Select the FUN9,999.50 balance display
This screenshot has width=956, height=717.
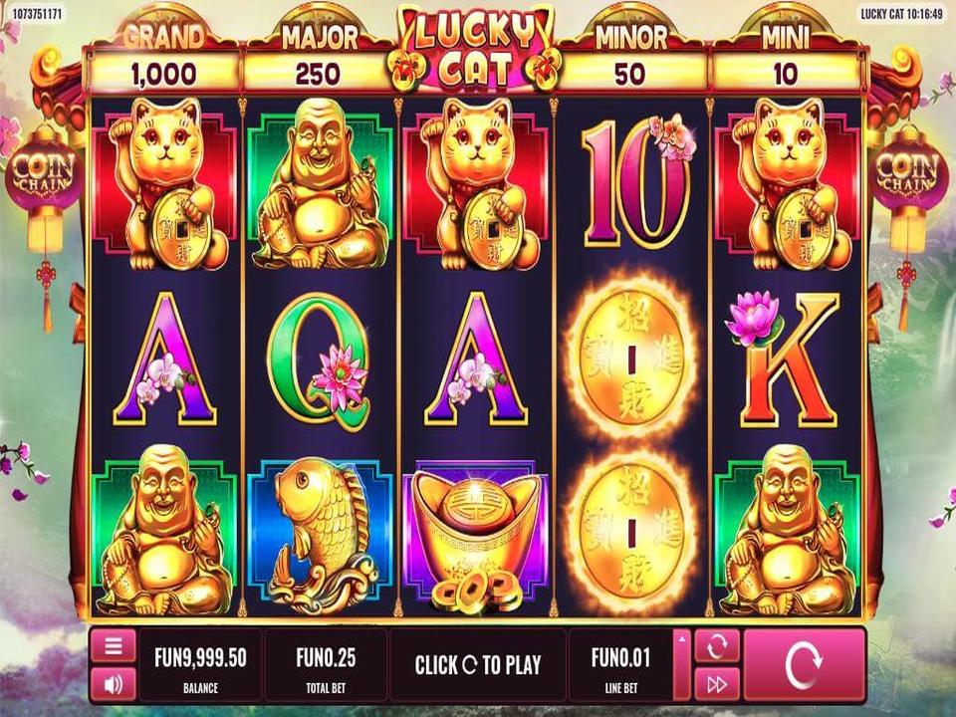click(200, 665)
